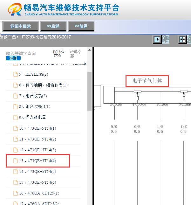Click document icon beside 13、473QE+5T14(4)
Image resolution: width=191 pixels, height=205 pixels.
[x=16, y=161]
